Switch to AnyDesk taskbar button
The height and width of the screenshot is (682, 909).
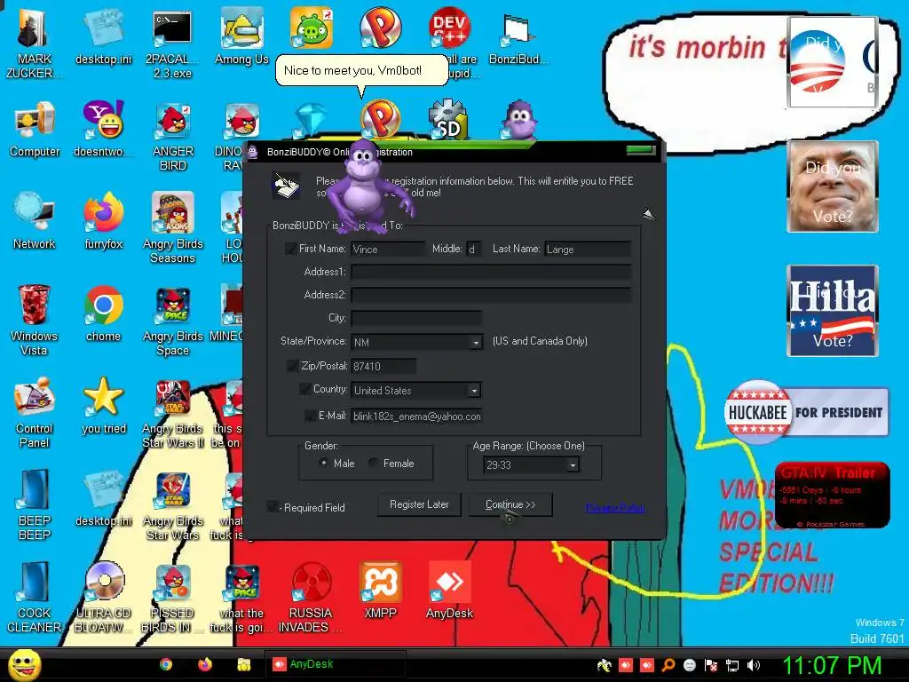coord(335,664)
